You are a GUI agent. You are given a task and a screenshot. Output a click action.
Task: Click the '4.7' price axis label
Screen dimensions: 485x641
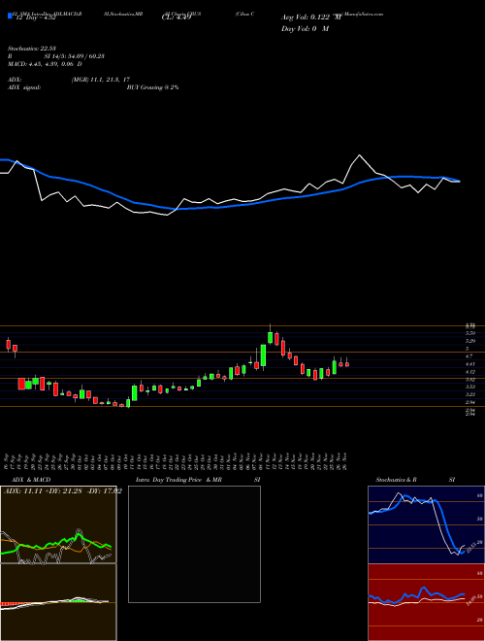(x=469, y=356)
